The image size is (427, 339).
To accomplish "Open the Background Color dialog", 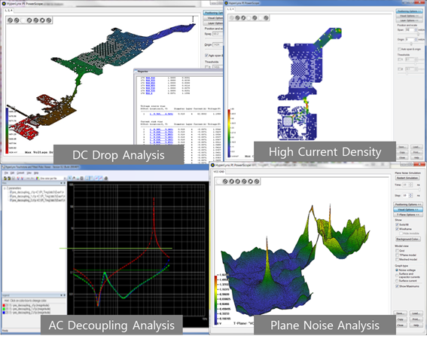I will (x=408, y=239).
